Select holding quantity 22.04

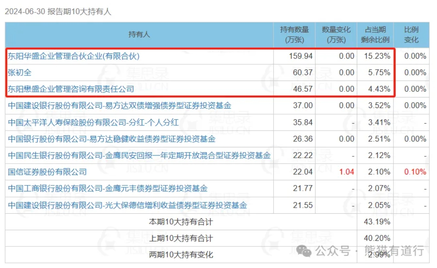click(x=303, y=171)
